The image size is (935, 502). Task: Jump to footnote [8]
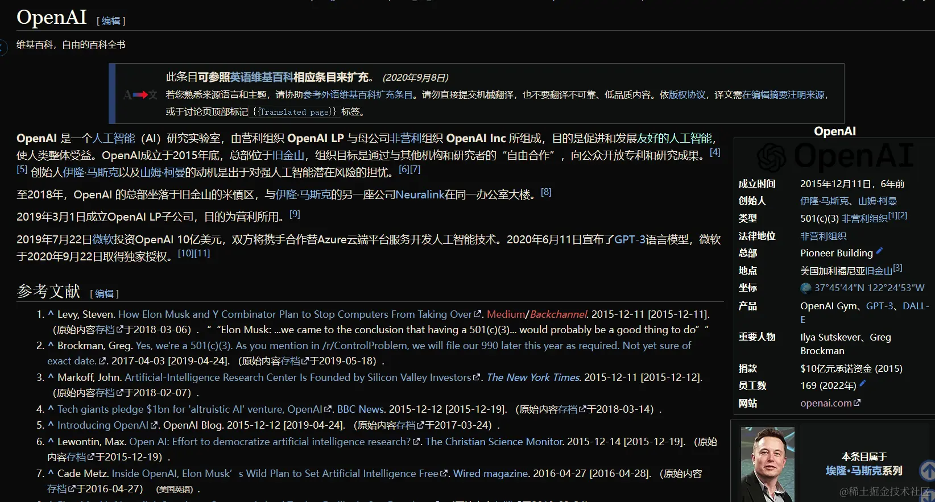(x=546, y=192)
